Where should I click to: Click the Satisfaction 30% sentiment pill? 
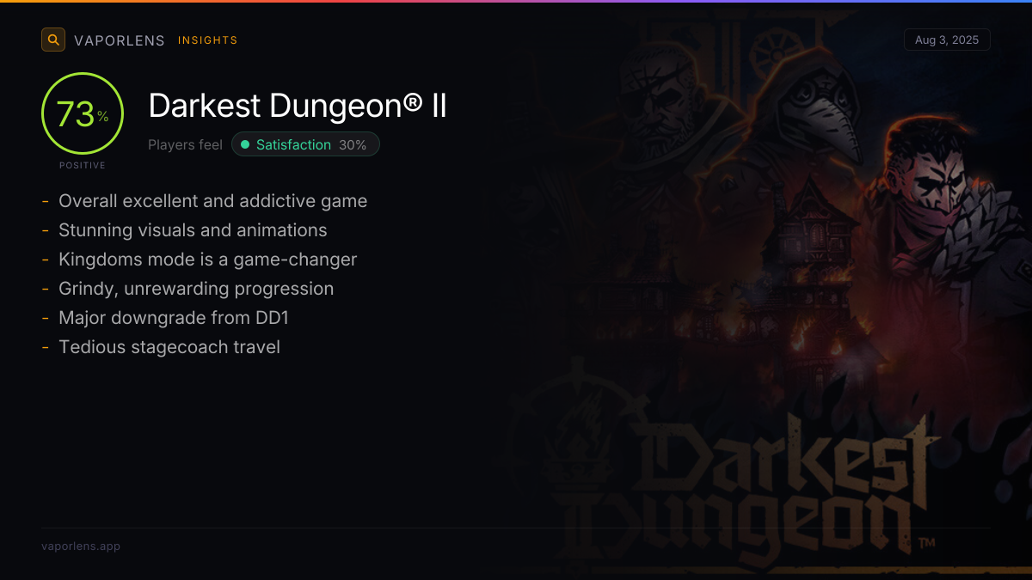(x=305, y=144)
